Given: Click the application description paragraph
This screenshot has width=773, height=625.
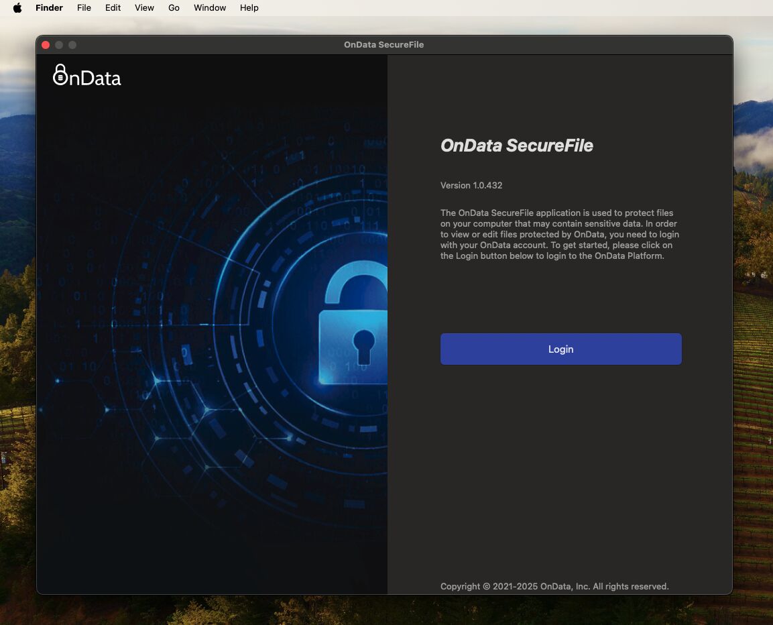Looking at the screenshot, I should tap(560, 234).
